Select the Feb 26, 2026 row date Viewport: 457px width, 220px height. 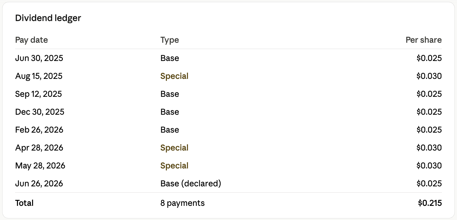[39, 130]
